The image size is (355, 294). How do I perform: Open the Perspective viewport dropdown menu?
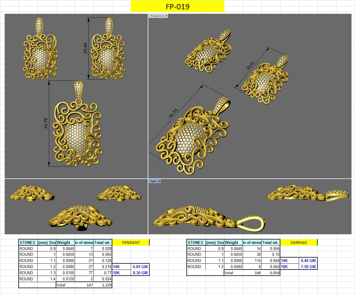coord(166,16)
